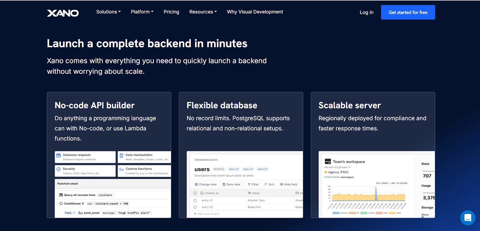Click the Filter button label
Image resolution: width=480 pixels, height=231 pixels.
[x=255, y=184]
